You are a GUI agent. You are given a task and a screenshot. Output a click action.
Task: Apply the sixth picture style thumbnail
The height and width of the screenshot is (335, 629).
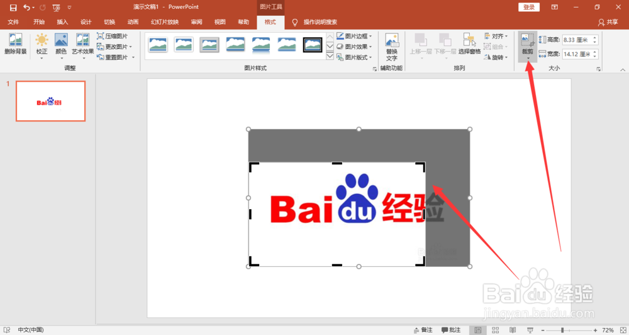tap(286, 45)
